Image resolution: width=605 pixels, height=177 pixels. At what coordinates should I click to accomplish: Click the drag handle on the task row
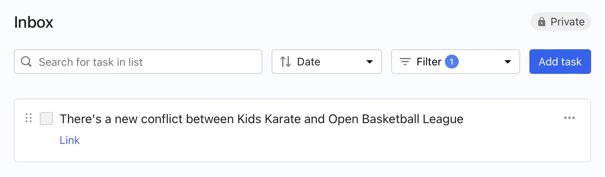pos(28,118)
